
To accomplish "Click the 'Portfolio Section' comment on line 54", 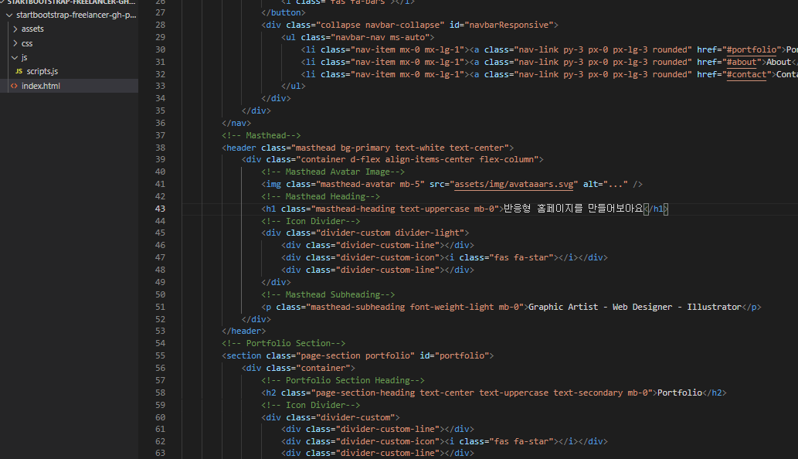I will point(284,344).
